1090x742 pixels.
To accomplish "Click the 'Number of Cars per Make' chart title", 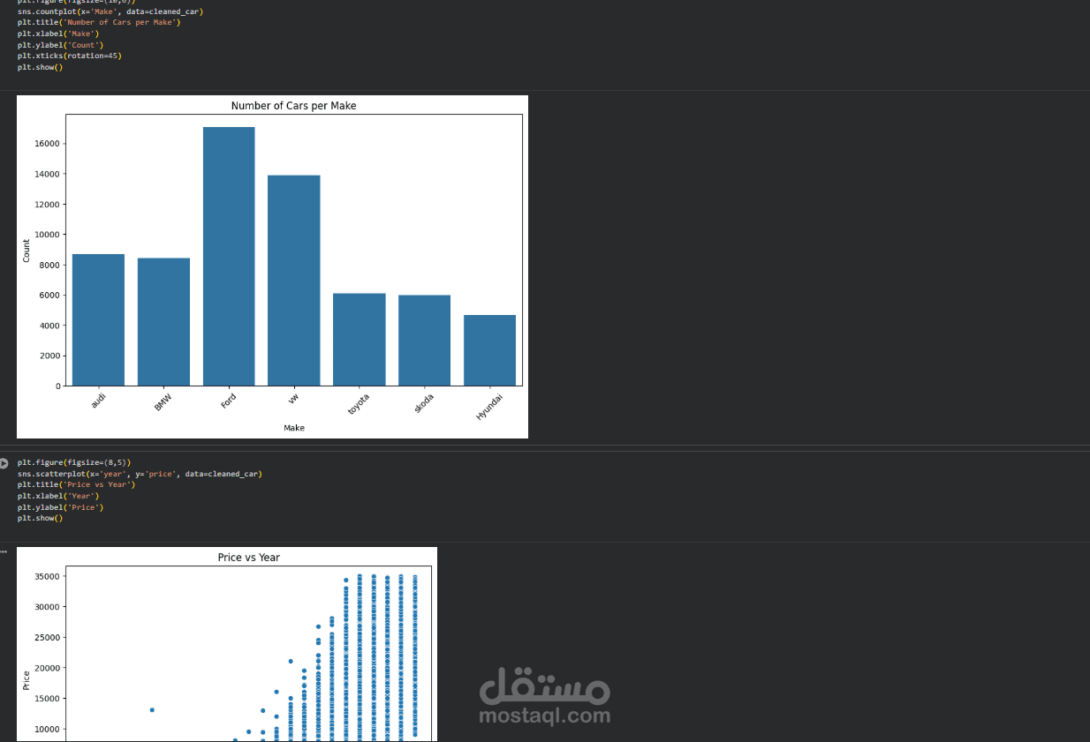I will click(x=293, y=106).
